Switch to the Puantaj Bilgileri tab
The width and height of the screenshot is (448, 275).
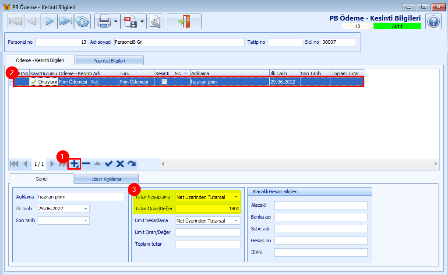(109, 61)
